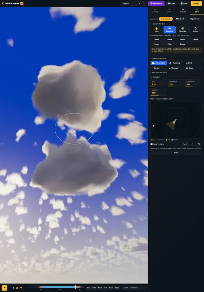Choose the Scraps cloud type
Image resolution: width=204 pixels, height=292 pixels.
[x=159, y=68]
